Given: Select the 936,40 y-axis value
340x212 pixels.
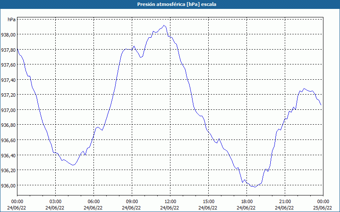Looking at the screenshot, I should [8, 155].
